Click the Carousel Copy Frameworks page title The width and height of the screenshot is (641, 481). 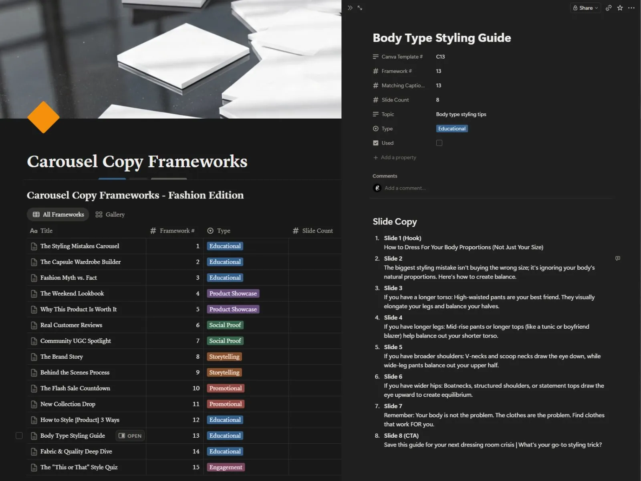[137, 162]
